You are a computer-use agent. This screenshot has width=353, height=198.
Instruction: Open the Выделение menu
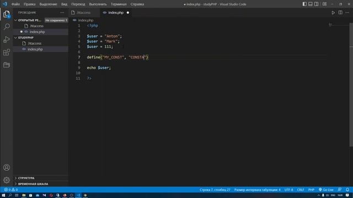(48, 4)
